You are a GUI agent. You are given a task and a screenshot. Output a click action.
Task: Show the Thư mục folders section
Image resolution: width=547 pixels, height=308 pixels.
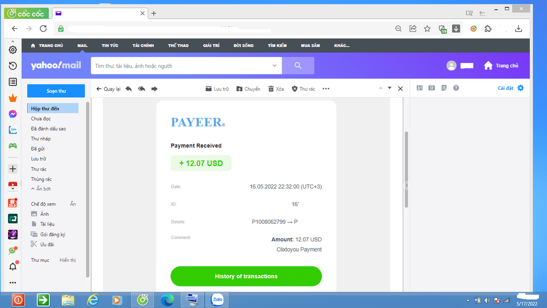pyautogui.click(x=68, y=260)
